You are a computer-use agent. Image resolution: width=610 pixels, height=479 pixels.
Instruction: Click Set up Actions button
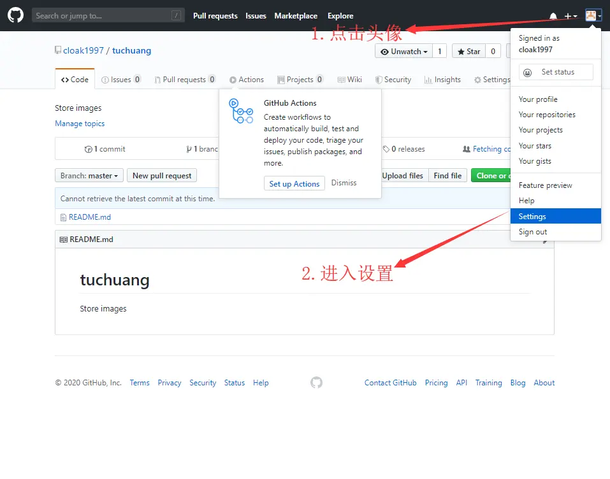tap(294, 183)
